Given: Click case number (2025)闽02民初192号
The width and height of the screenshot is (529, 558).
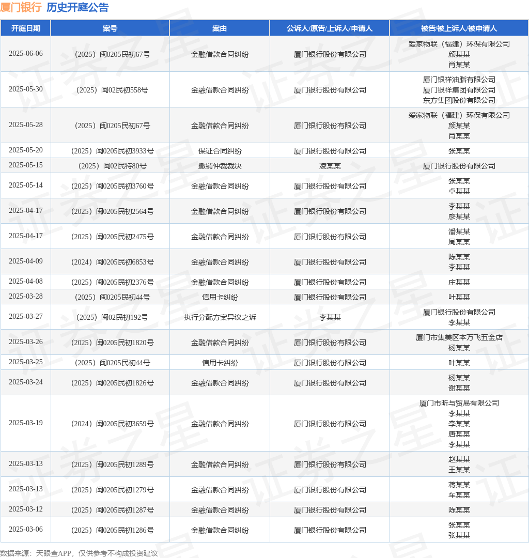Looking at the screenshot, I should pyautogui.click(x=113, y=317).
